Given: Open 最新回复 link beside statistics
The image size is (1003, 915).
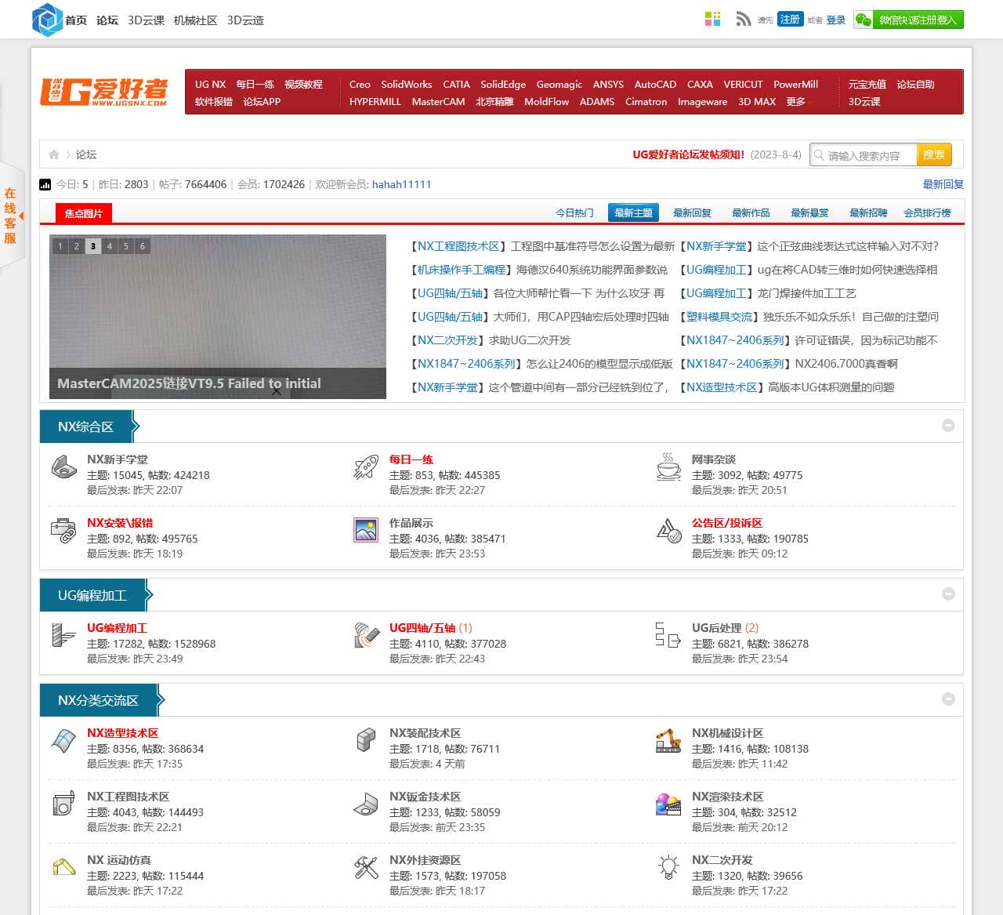Looking at the screenshot, I should (x=943, y=185).
